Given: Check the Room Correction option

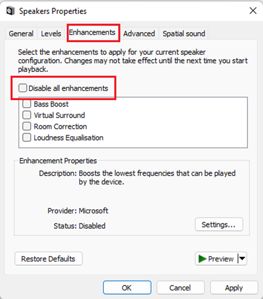Looking at the screenshot, I should (27, 127).
